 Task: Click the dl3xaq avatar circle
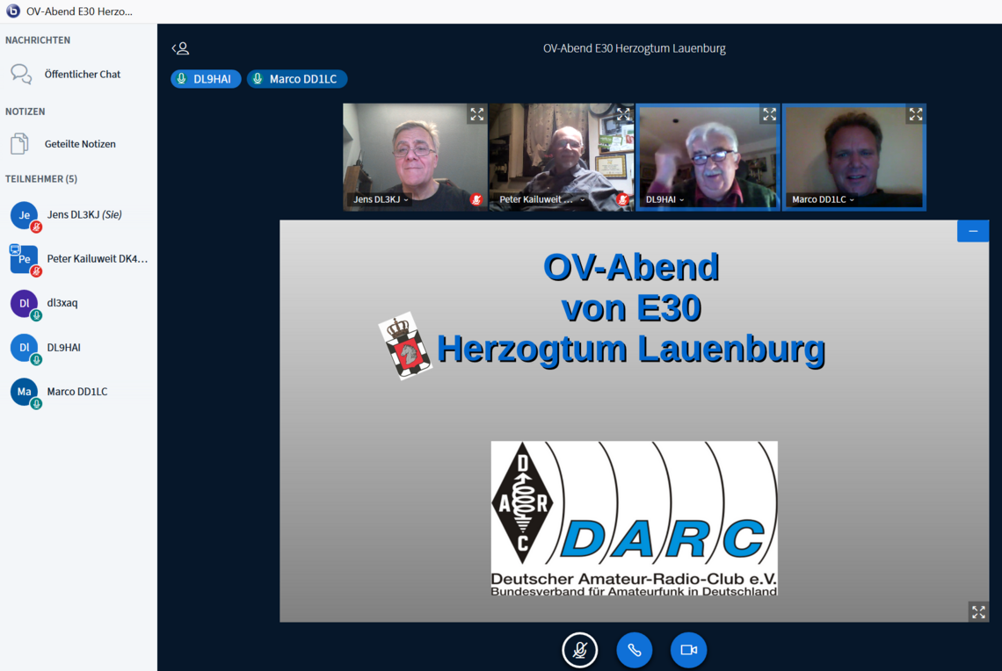[25, 303]
